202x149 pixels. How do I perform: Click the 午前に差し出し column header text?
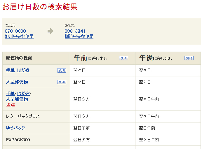tap(90, 58)
